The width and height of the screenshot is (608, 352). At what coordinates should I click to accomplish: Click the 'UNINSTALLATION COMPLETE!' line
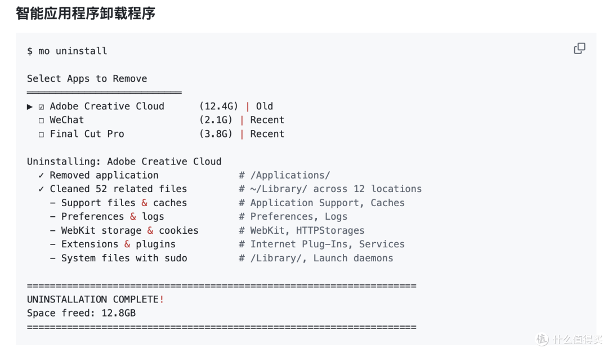(x=95, y=300)
